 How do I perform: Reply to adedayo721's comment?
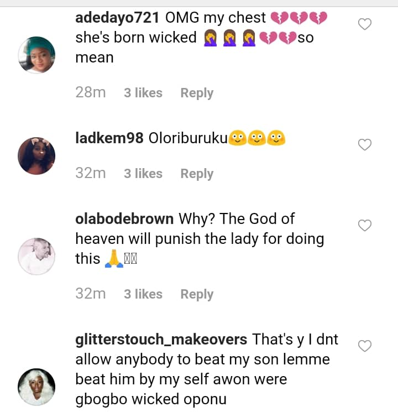(x=197, y=93)
